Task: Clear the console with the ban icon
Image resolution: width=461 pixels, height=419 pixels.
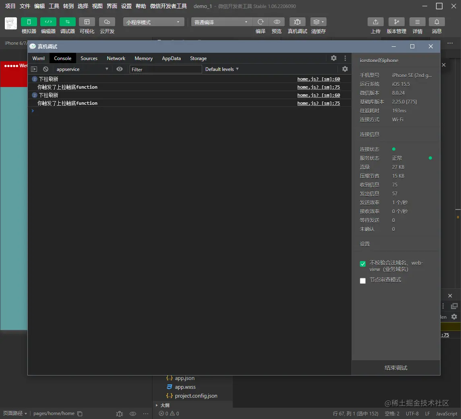Action: 45,69
